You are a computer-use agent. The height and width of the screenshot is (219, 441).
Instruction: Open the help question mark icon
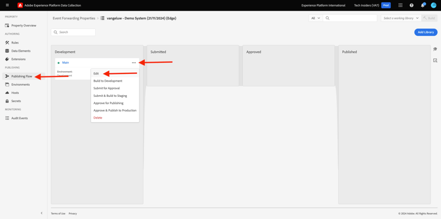tap(412, 5)
